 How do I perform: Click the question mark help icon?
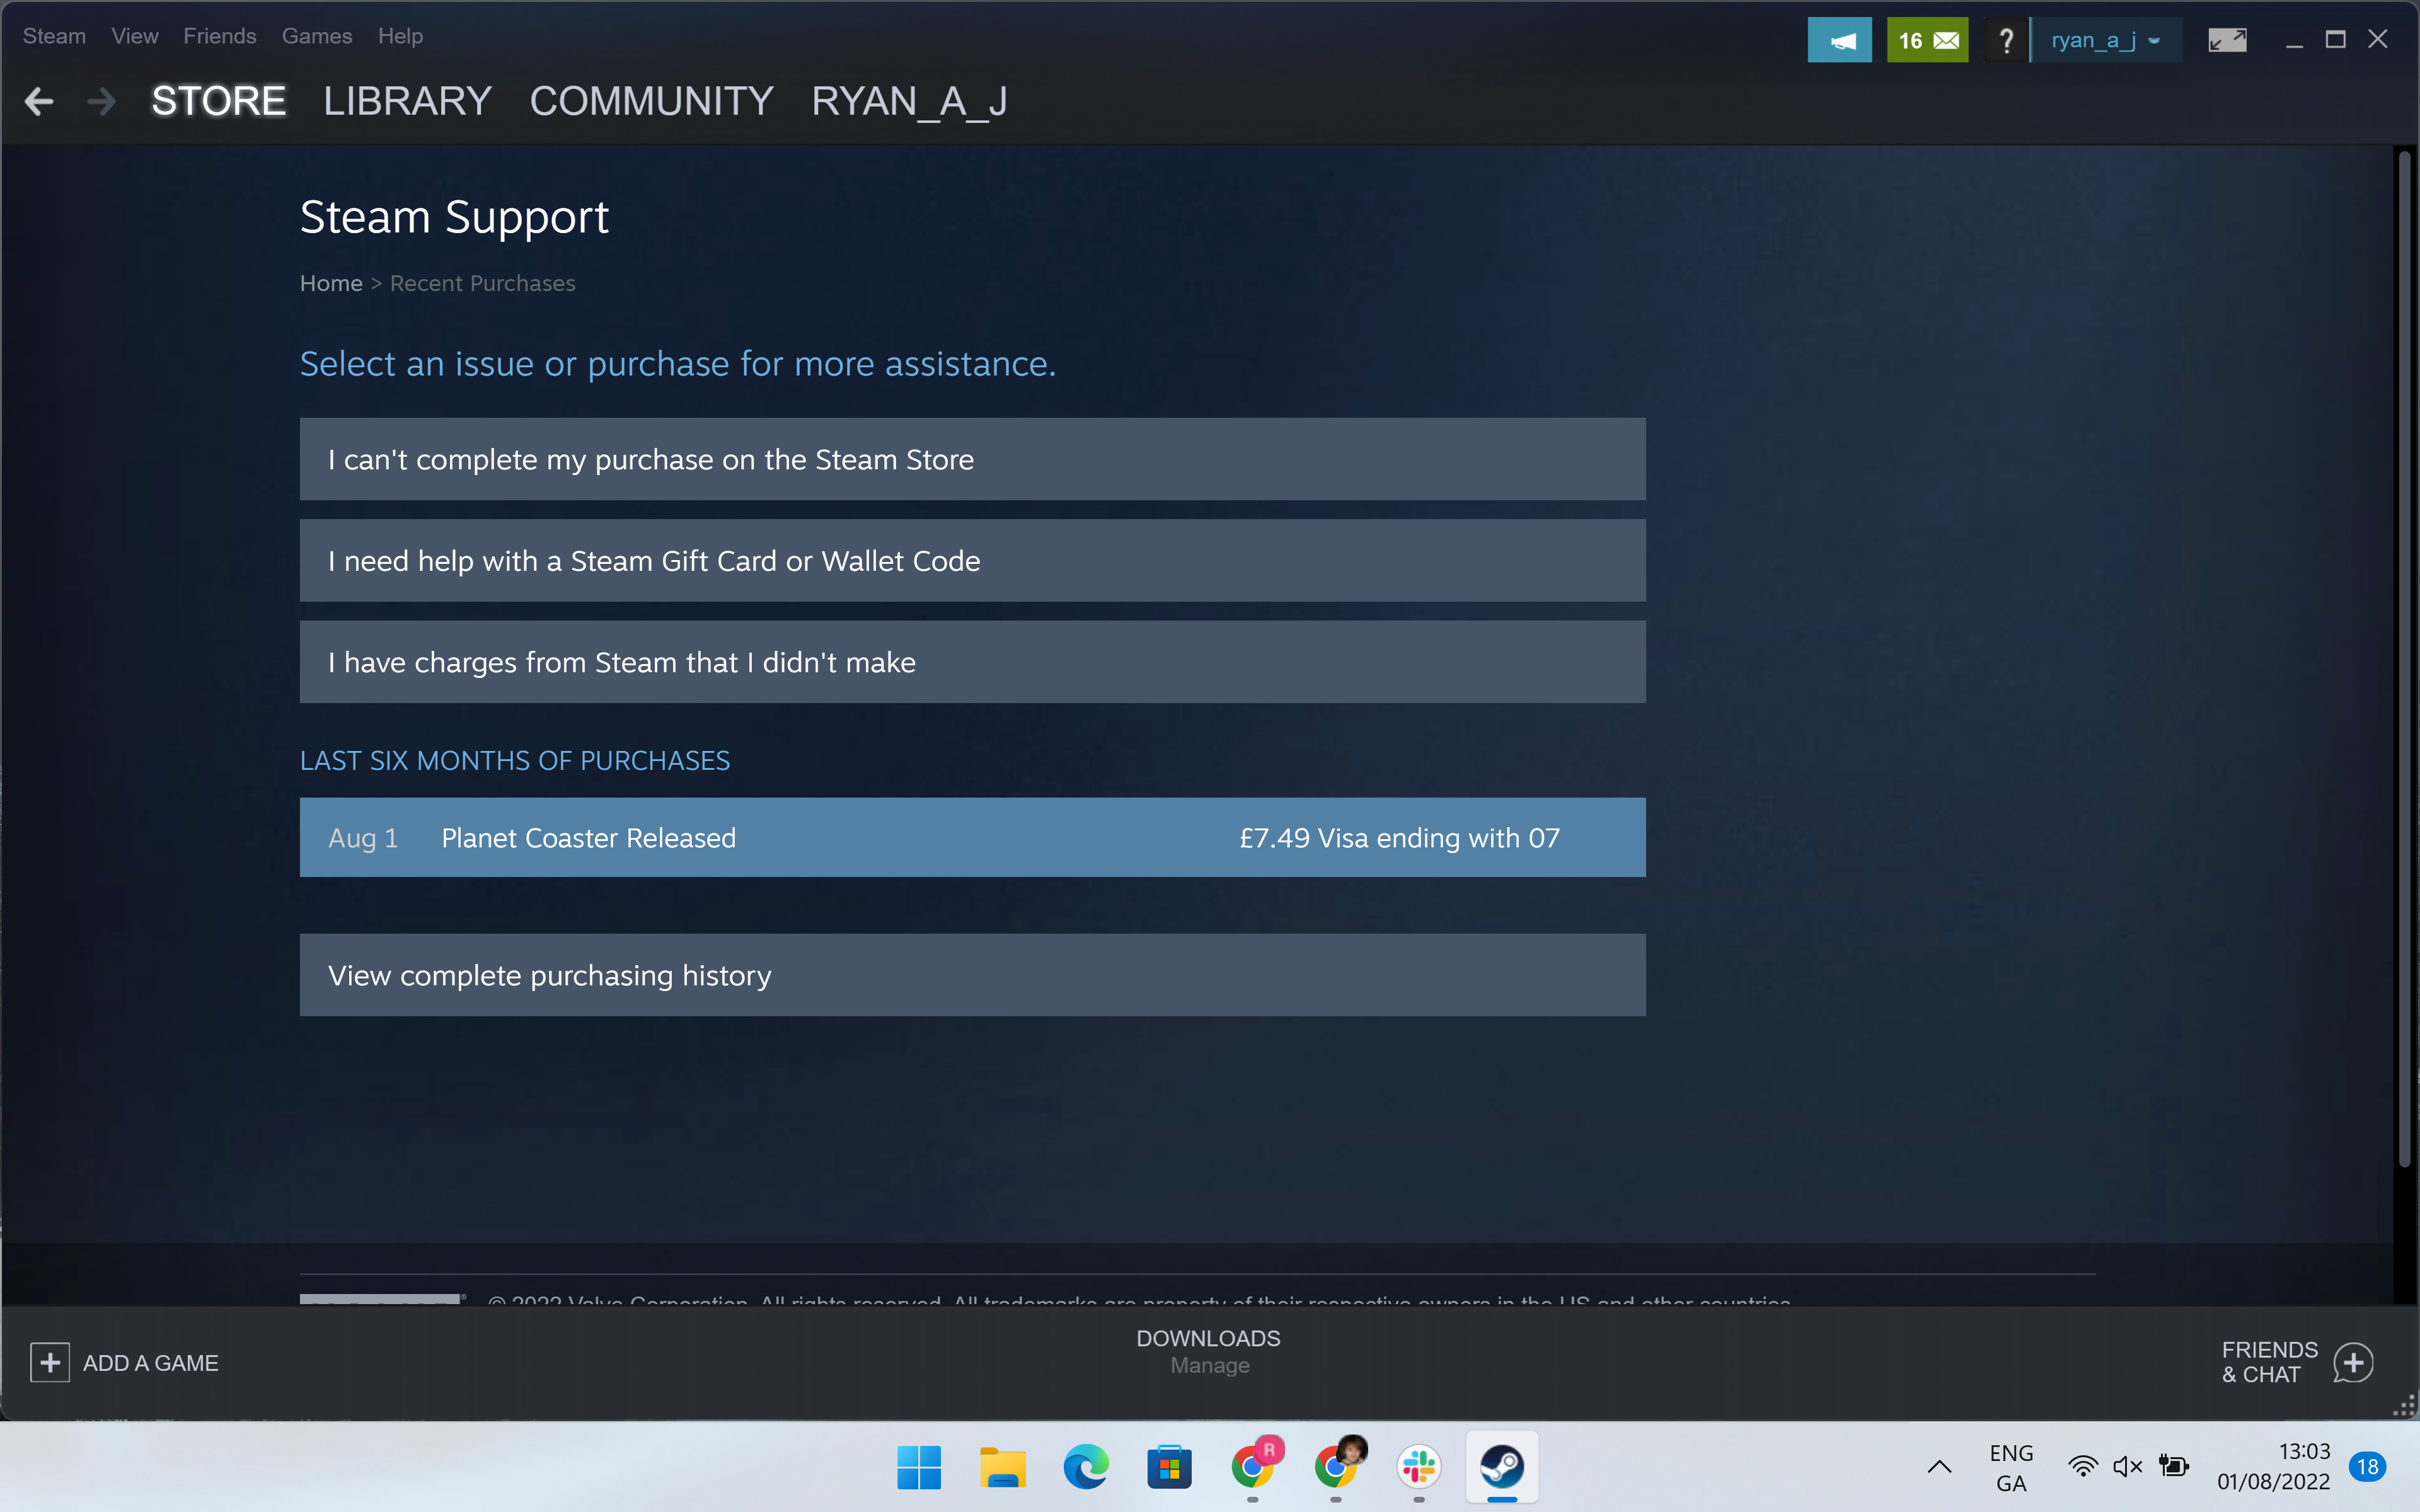[2005, 41]
